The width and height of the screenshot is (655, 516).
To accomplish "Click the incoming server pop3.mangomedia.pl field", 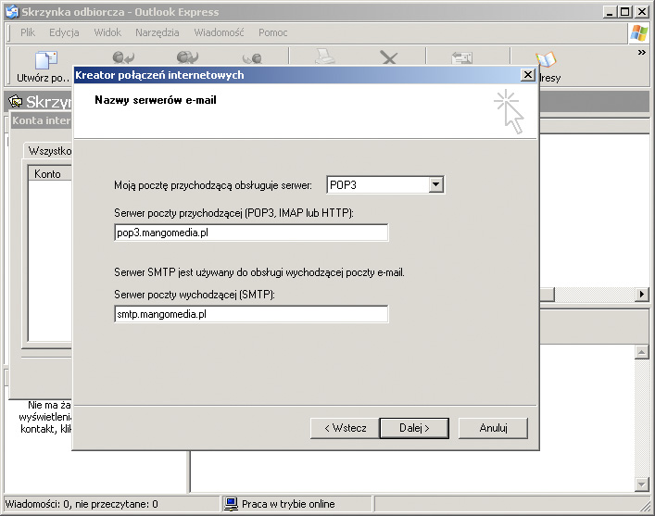I will coord(251,233).
